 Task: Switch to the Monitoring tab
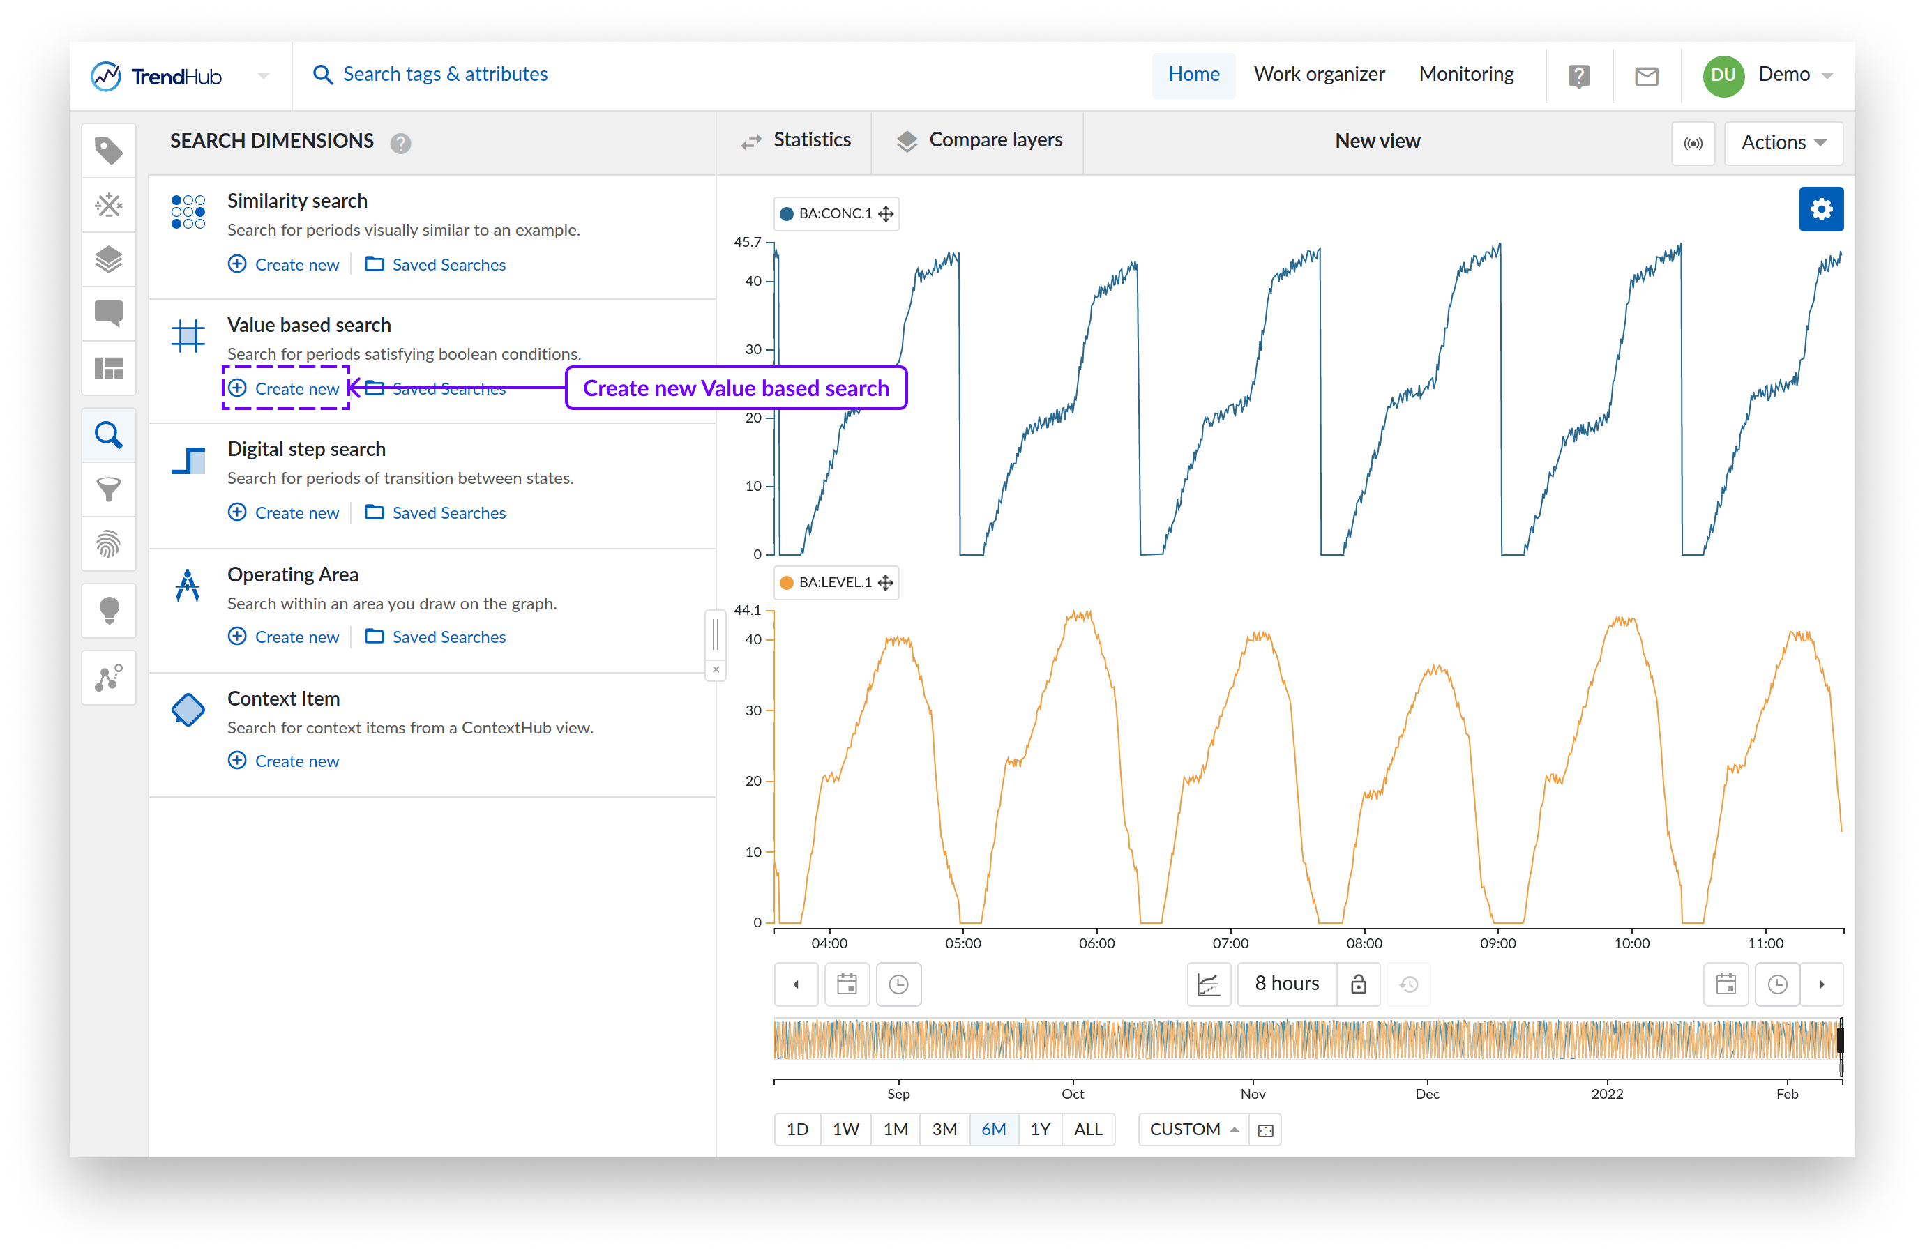[x=1465, y=75]
